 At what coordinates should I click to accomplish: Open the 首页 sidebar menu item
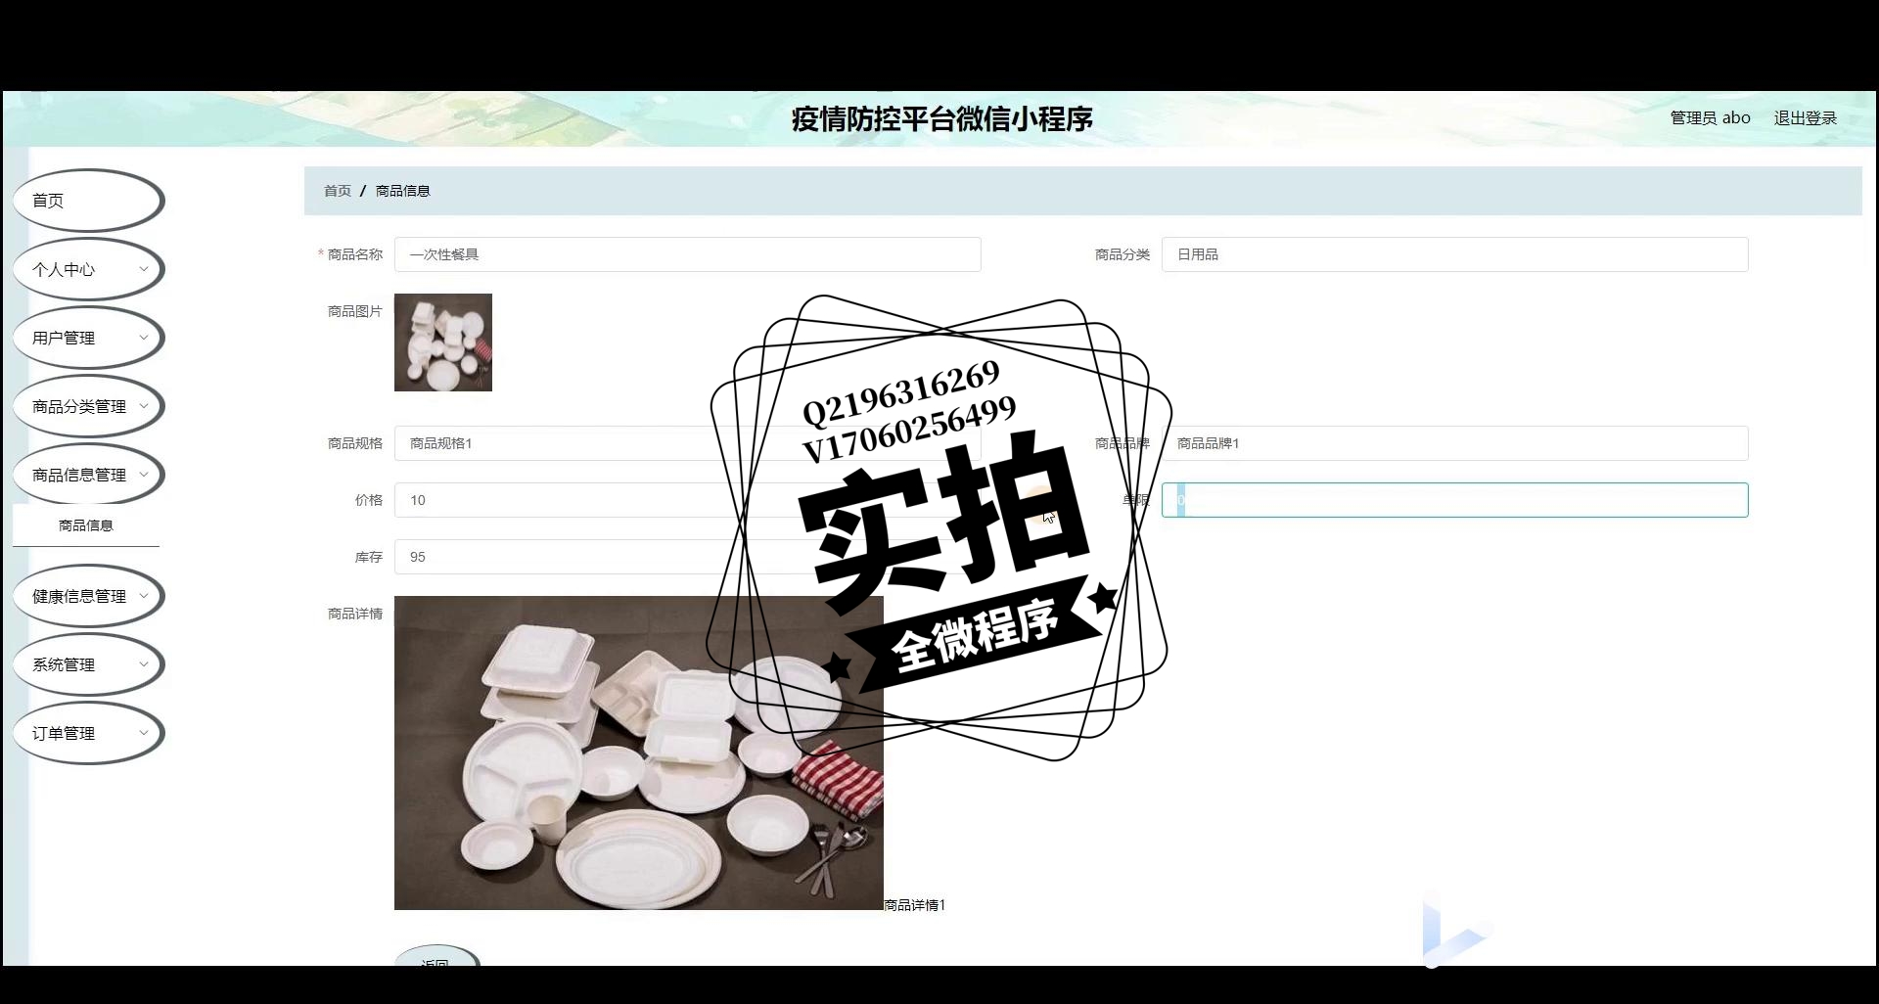tap(88, 201)
